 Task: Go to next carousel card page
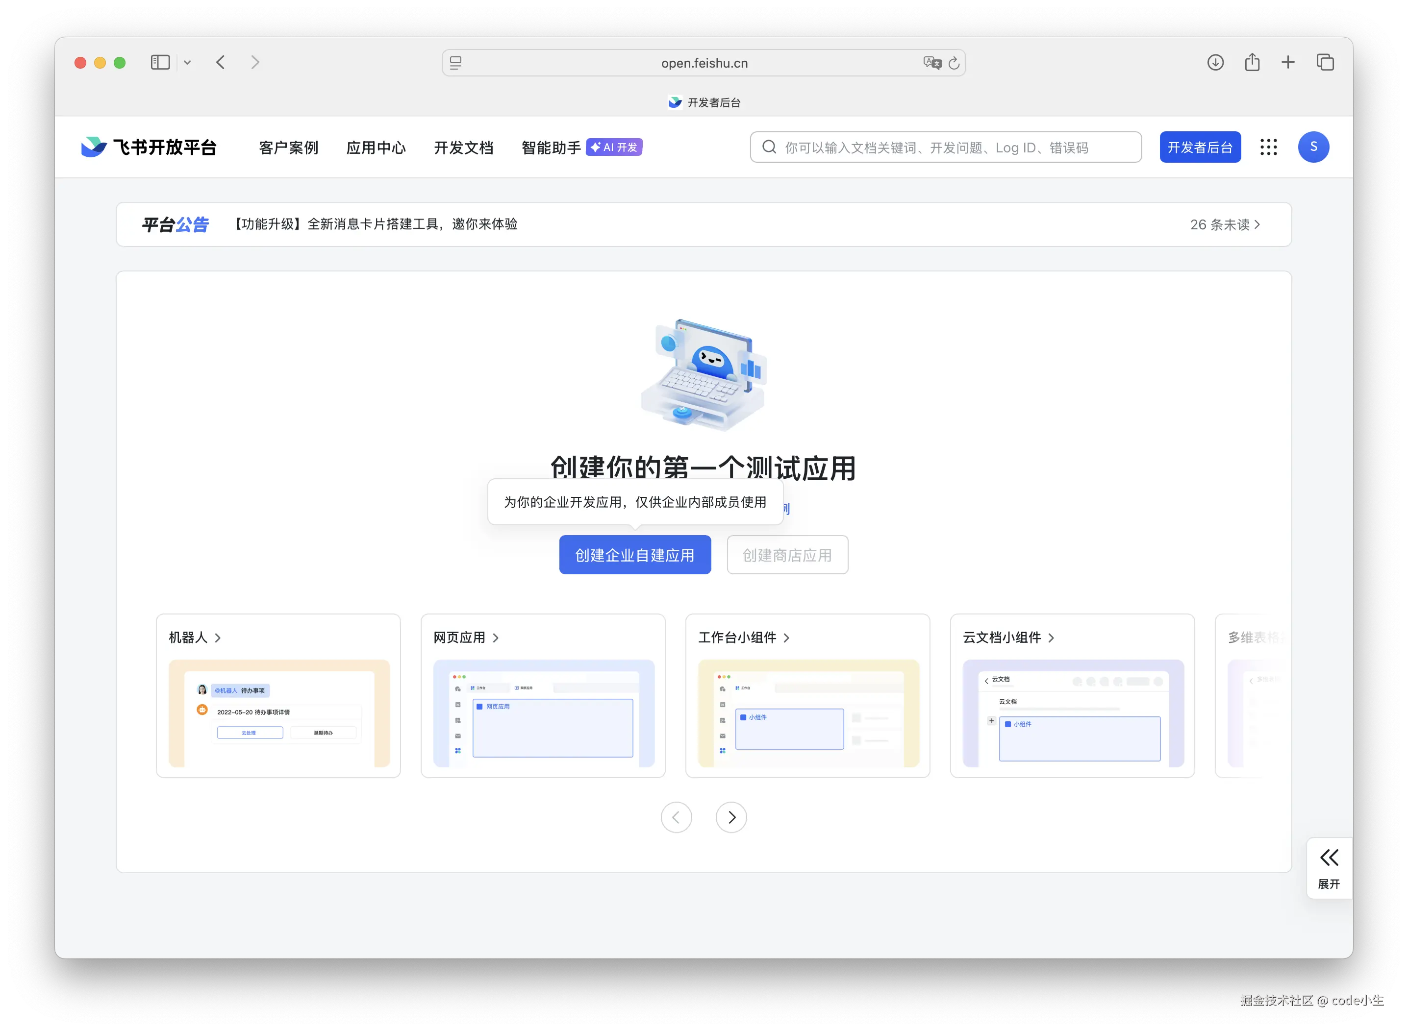[731, 817]
